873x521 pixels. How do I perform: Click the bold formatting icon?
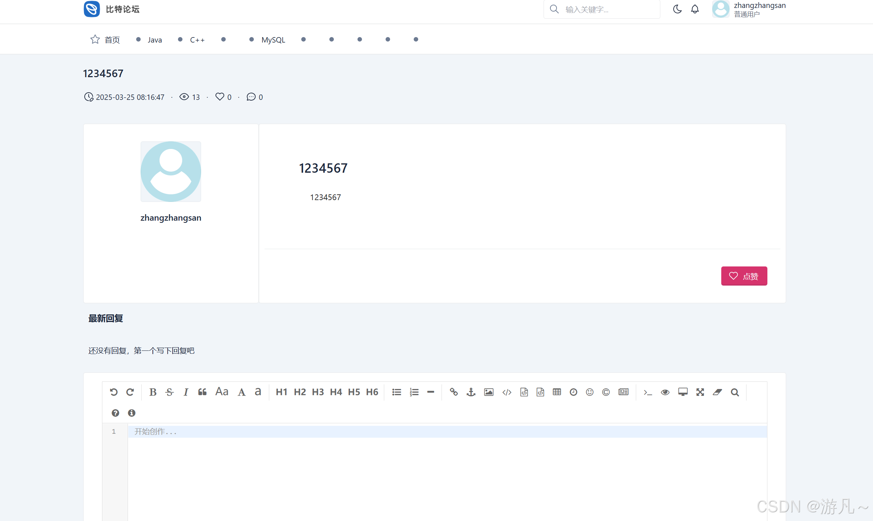pyautogui.click(x=153, y=392)
